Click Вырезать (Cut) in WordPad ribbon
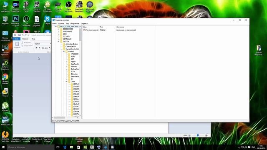This screenshot has width=267, height=150. point(26,42)
